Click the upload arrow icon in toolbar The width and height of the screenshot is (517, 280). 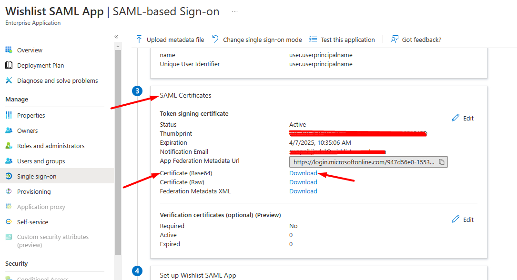[139, 40]
